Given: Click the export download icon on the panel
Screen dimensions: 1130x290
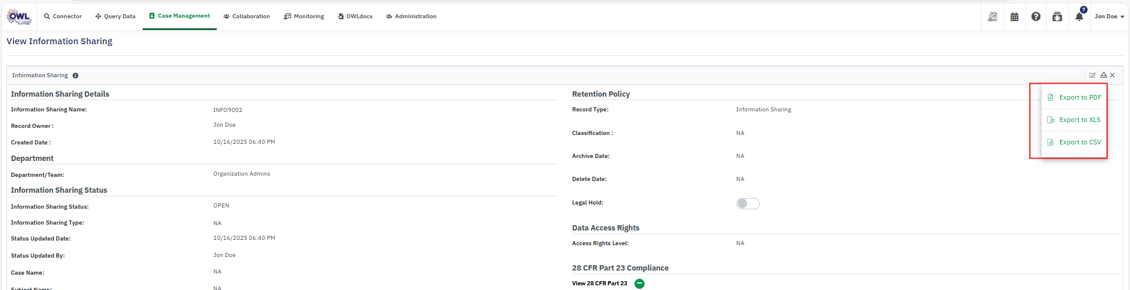Looking at the screenshot, I should (1103, 75).
